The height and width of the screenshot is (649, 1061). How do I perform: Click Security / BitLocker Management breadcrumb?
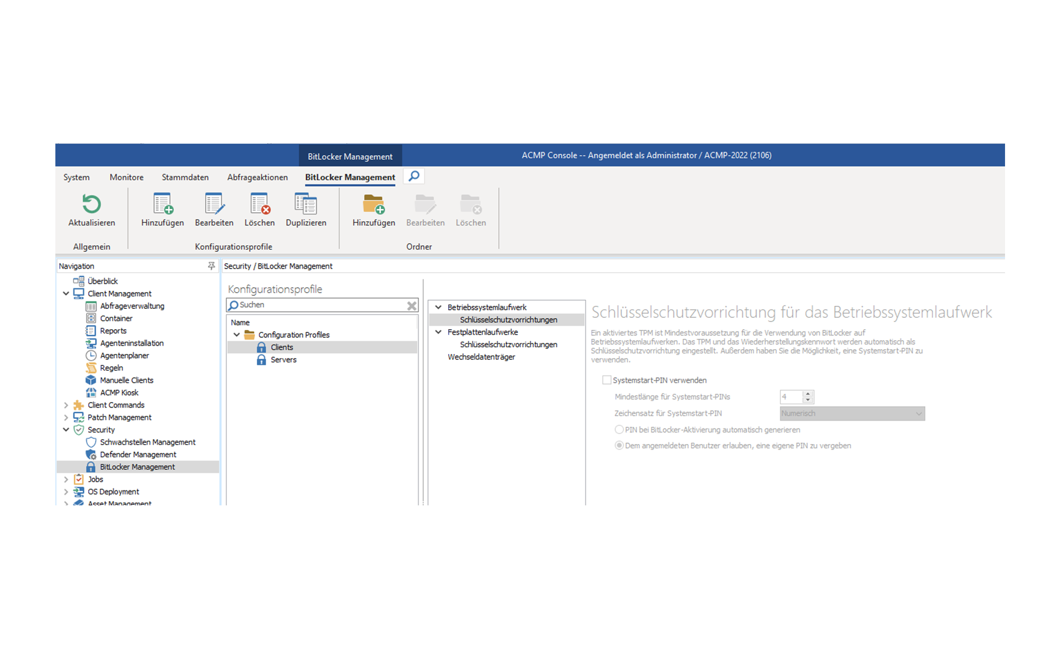click(x=278, y=266)
